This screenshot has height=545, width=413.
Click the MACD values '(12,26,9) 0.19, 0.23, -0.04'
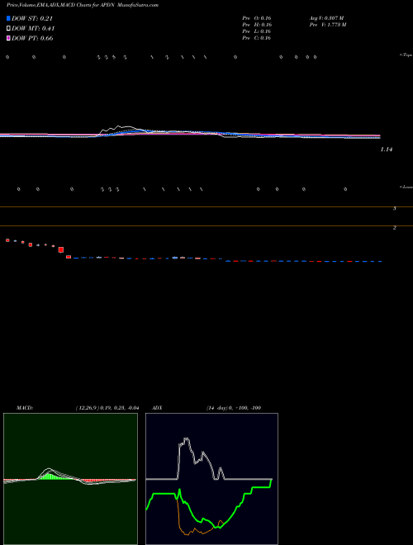(107, 408)
